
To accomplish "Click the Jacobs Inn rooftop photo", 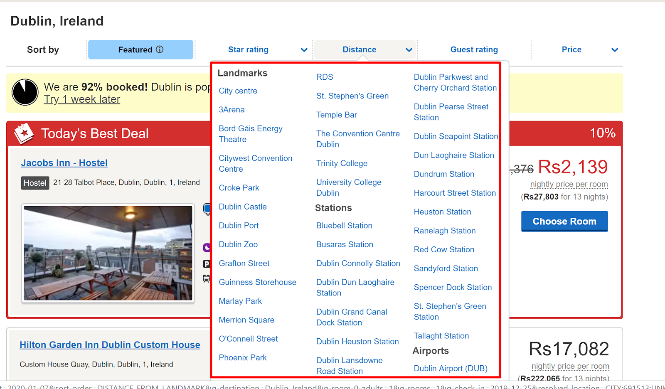I will point(108,254).
